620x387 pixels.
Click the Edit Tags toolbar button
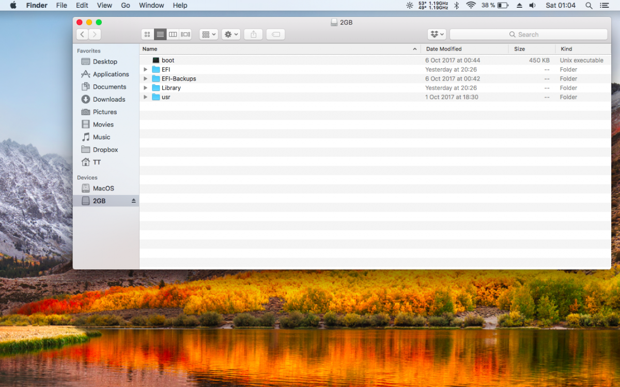[x=275, y=35]
